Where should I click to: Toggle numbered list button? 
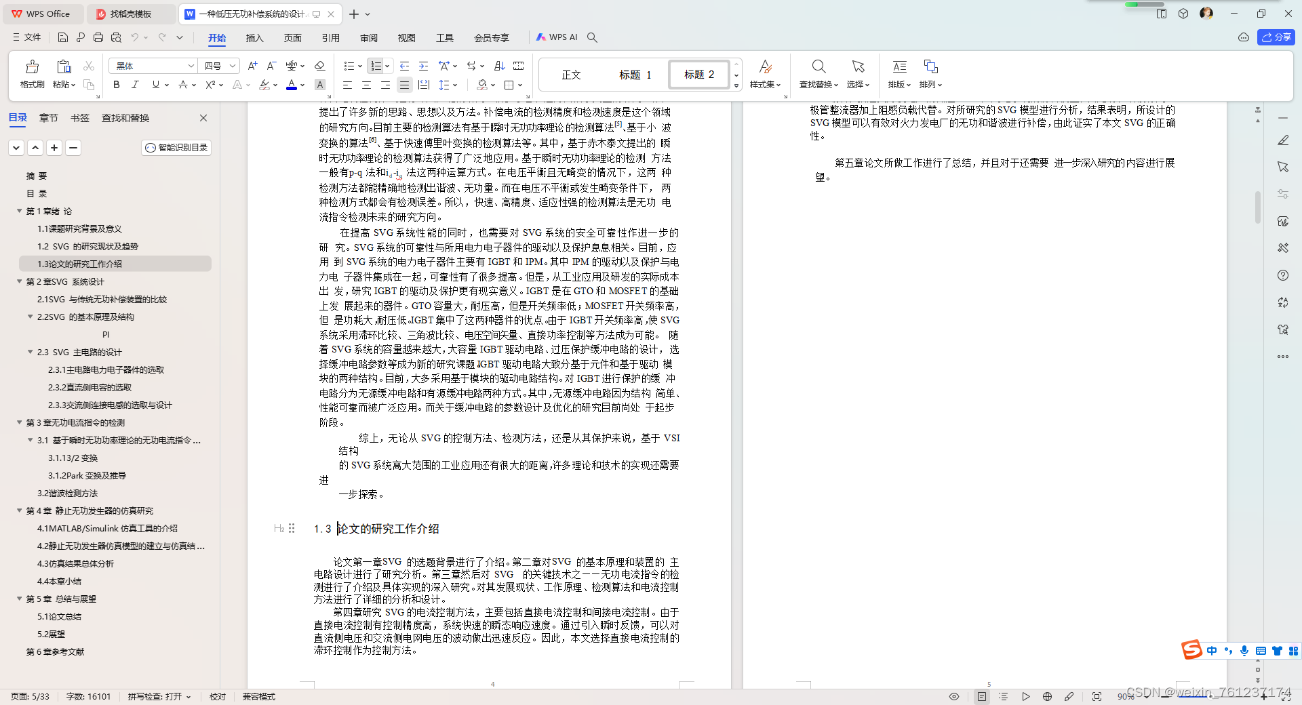375,66
